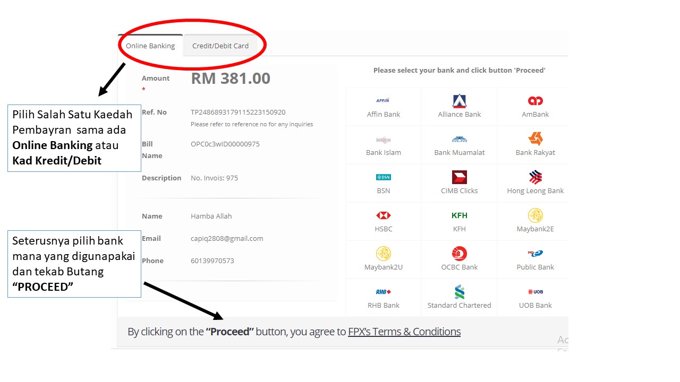Click the Bill Name field label
680x382 pixels.
[x=152, y=150]
